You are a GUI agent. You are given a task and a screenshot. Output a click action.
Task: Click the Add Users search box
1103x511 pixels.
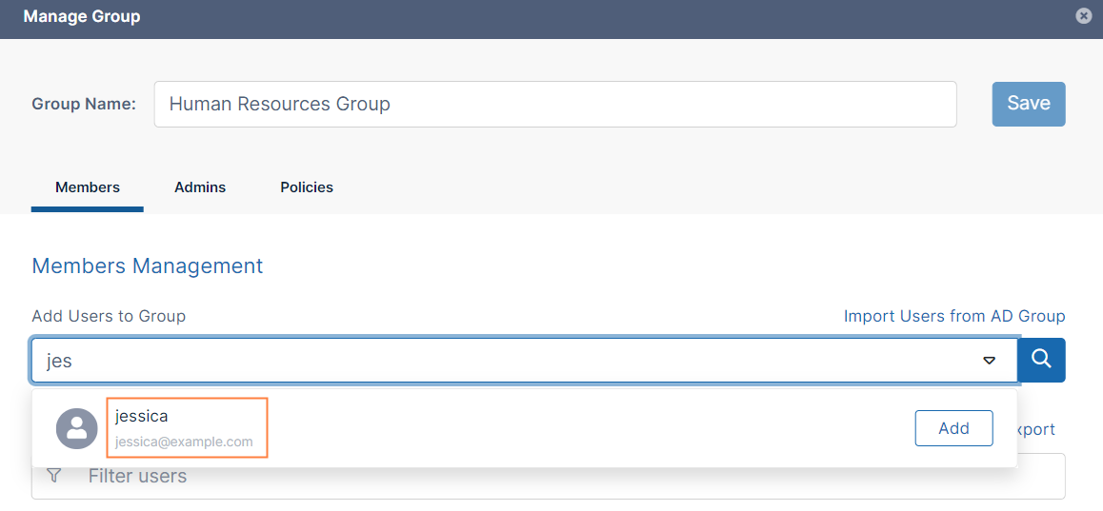(x=524, y=361)
